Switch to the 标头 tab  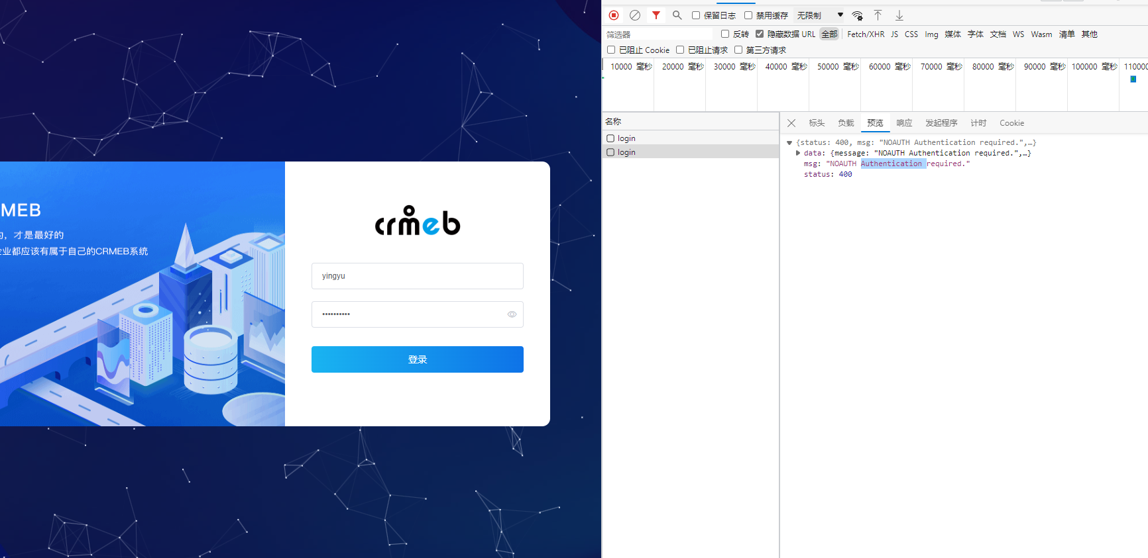pyautogui.click(x=817, y=123)
